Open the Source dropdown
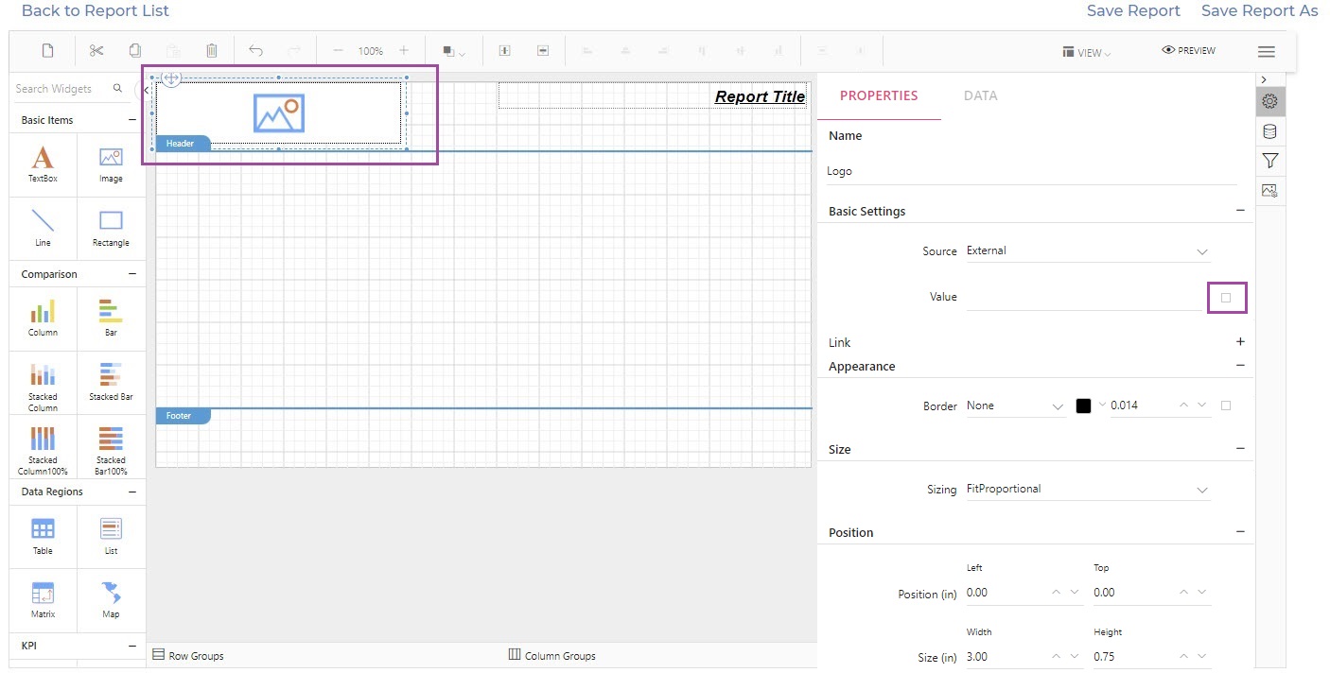 point(1088,251)
